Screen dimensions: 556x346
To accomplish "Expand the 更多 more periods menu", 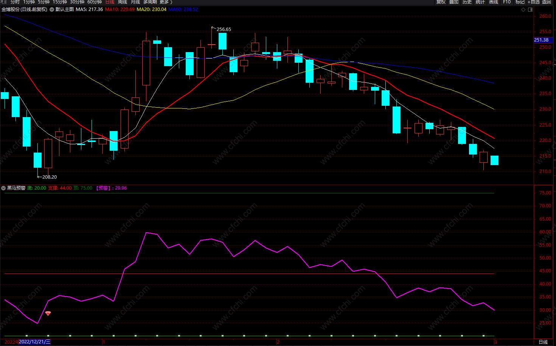I will pos(166,2).
